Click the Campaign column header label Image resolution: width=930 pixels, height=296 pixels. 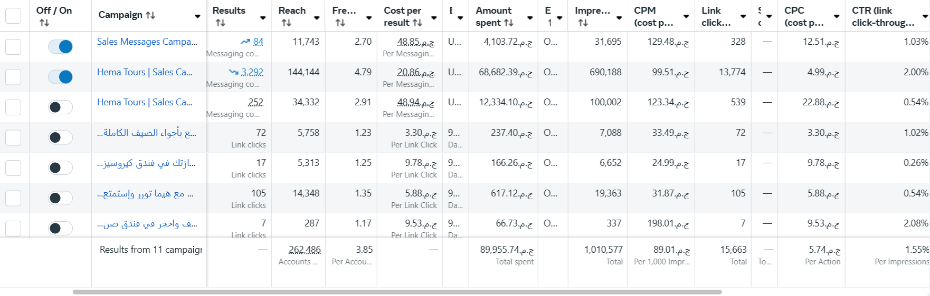tap(120, 15)
